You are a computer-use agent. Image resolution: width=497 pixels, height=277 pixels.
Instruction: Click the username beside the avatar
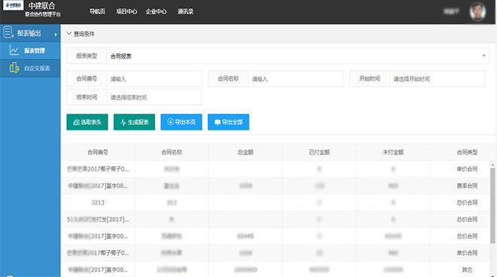click(451, 12)
